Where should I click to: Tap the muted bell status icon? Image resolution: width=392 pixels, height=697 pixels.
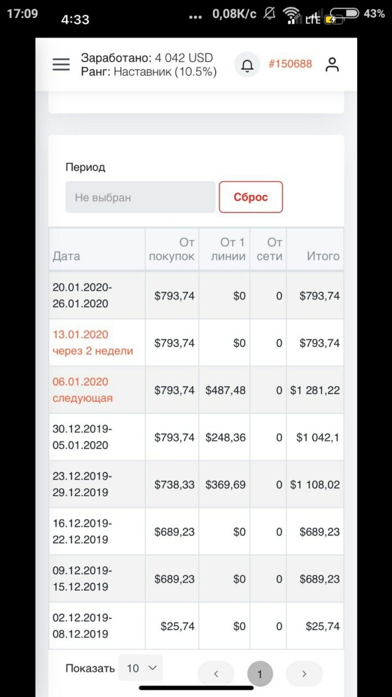pos(269,13)
